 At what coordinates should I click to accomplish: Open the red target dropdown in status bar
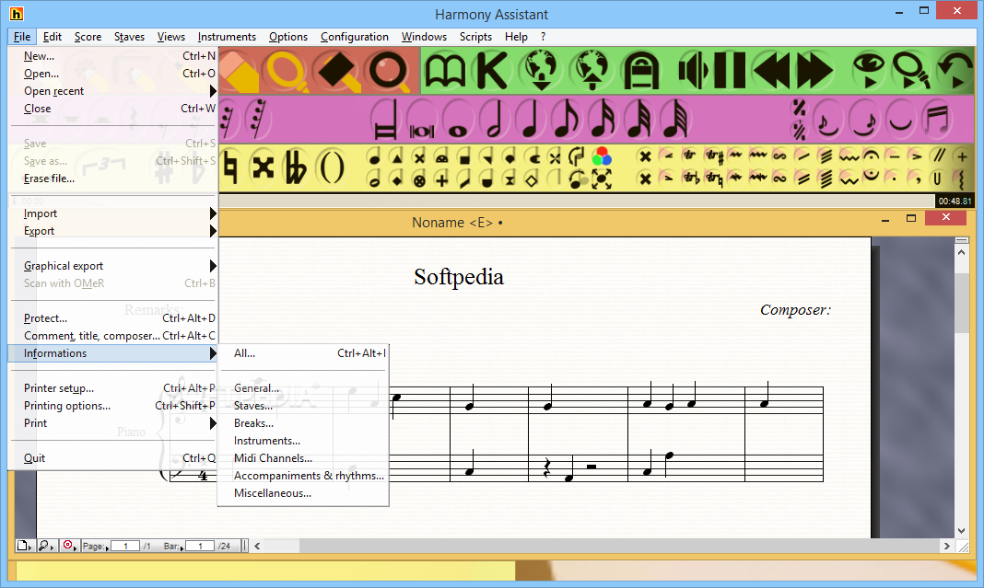pyautogui.click(x=70, y=546)
